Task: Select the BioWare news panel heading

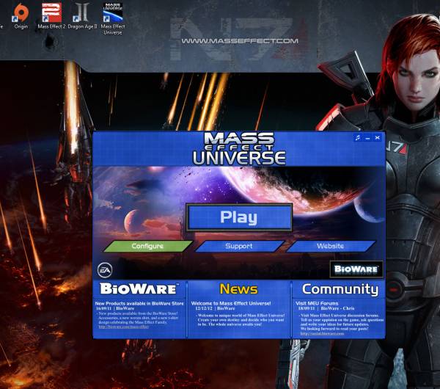Action: (x=139, y=288)
